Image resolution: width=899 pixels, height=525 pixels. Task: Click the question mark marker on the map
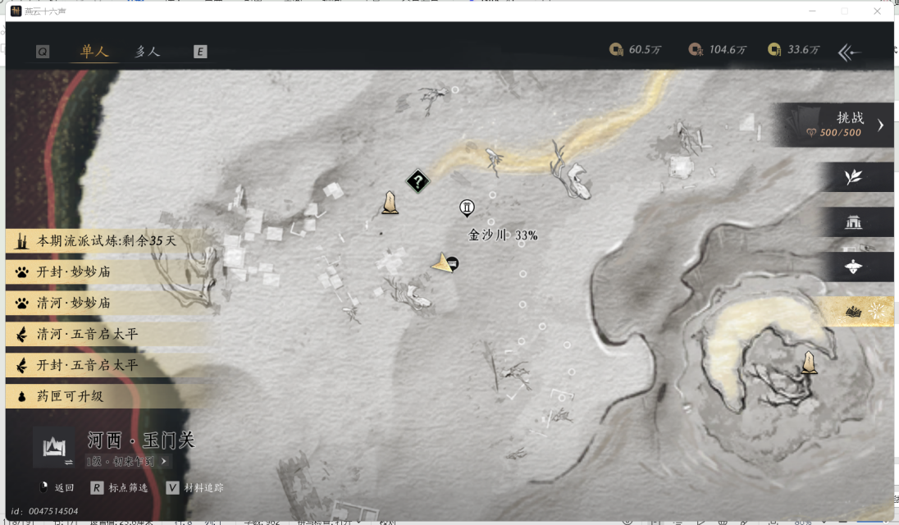coord(418,181)
